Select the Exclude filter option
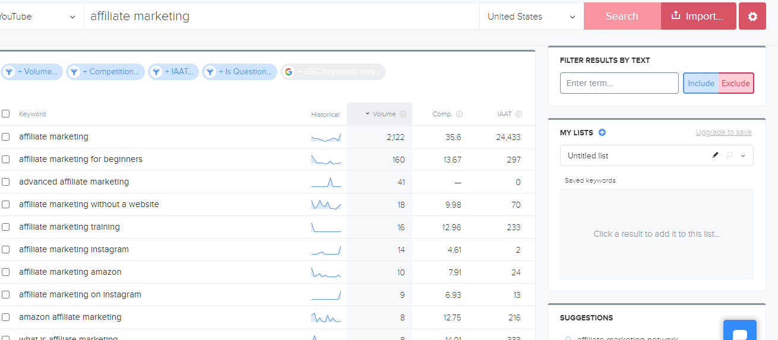This screenshot has height=340, width=778. tap(736, 83)
